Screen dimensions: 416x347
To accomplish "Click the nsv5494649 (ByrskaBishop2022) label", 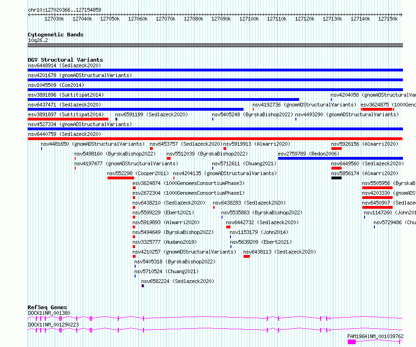I will point(173,232).
